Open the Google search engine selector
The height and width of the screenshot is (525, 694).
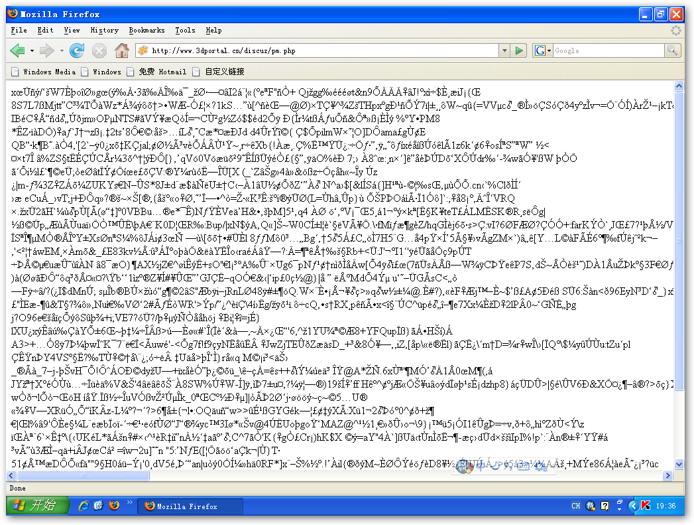click(543, 50)
